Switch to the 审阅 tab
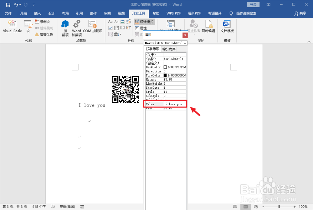The height and width of the screenshot is (210, 313). click(107, 13)
